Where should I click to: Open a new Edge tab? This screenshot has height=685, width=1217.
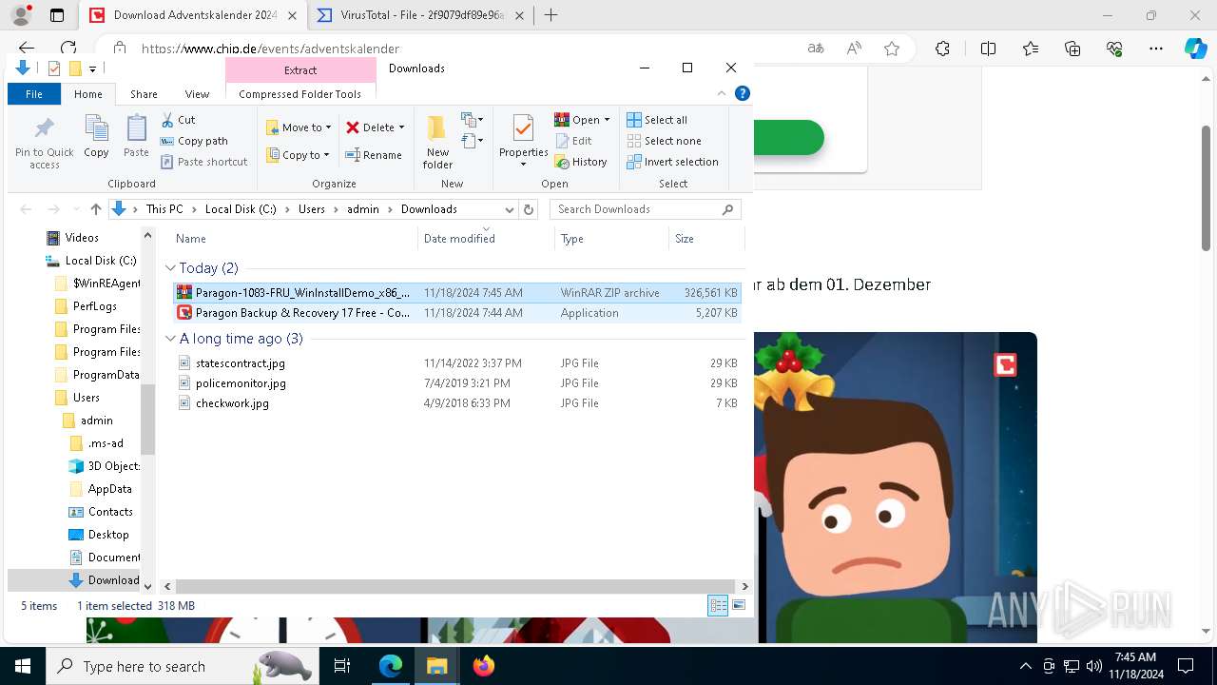(x=551, y=15)
